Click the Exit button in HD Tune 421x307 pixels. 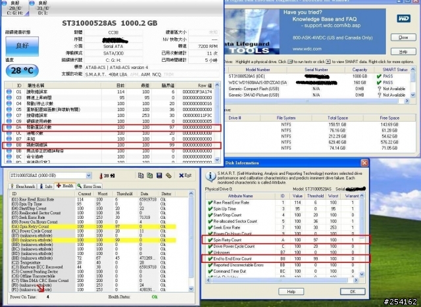tap(186, 176)
